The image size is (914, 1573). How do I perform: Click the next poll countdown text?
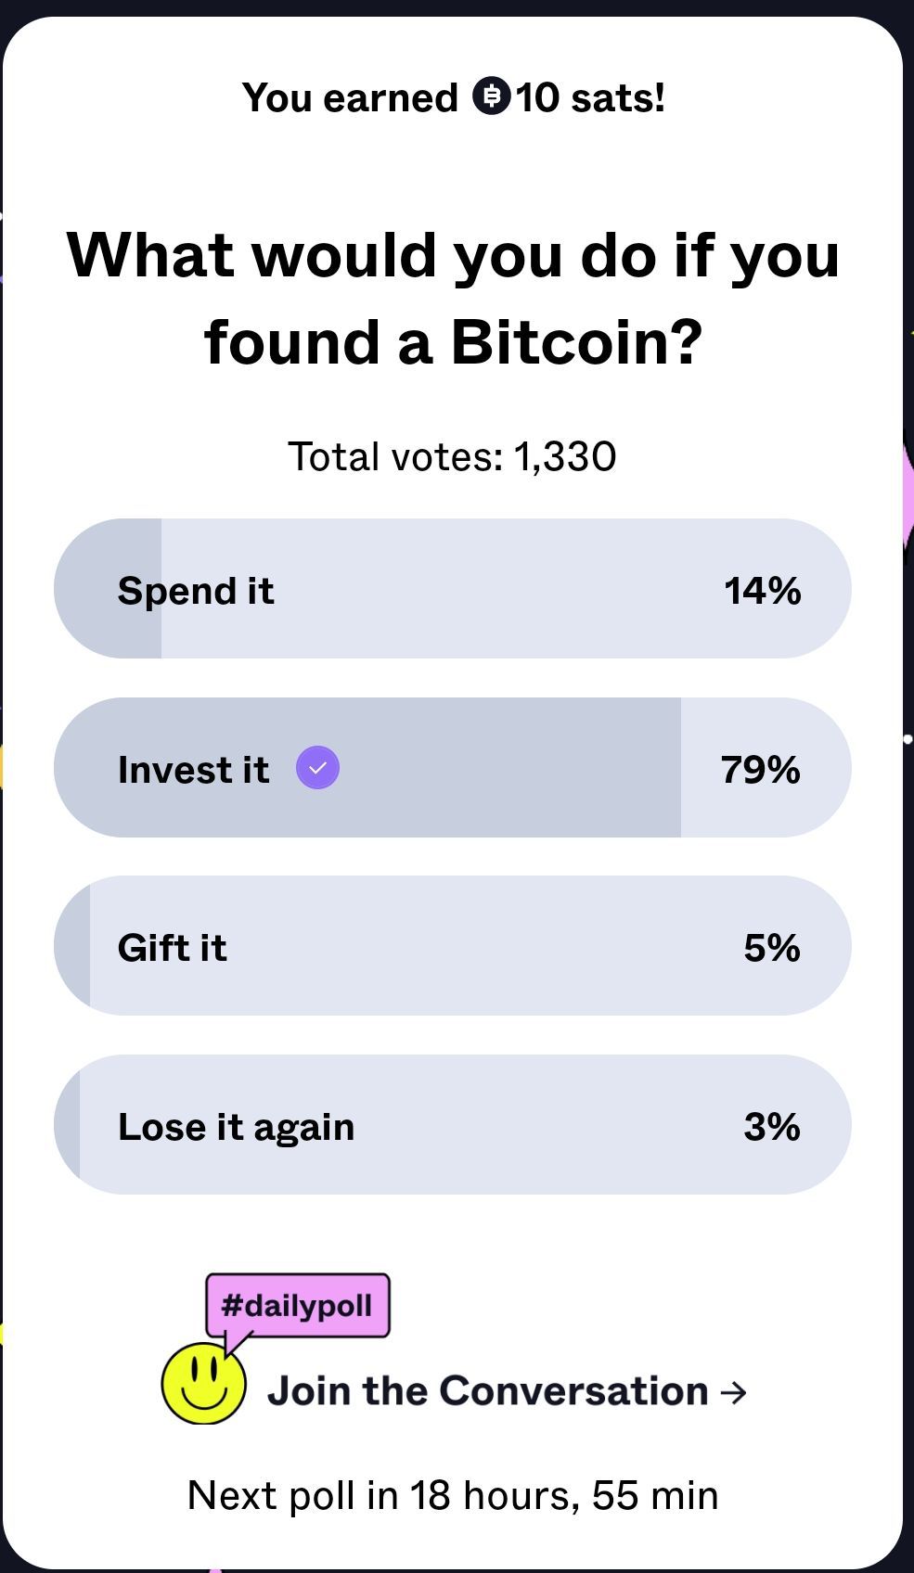(453, 1495)
